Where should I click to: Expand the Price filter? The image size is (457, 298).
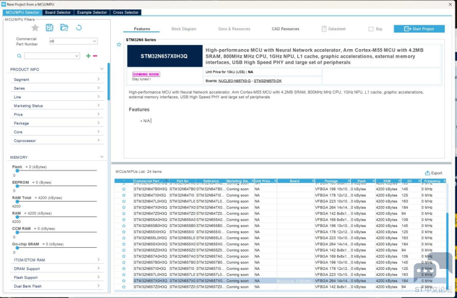(99, 114)
